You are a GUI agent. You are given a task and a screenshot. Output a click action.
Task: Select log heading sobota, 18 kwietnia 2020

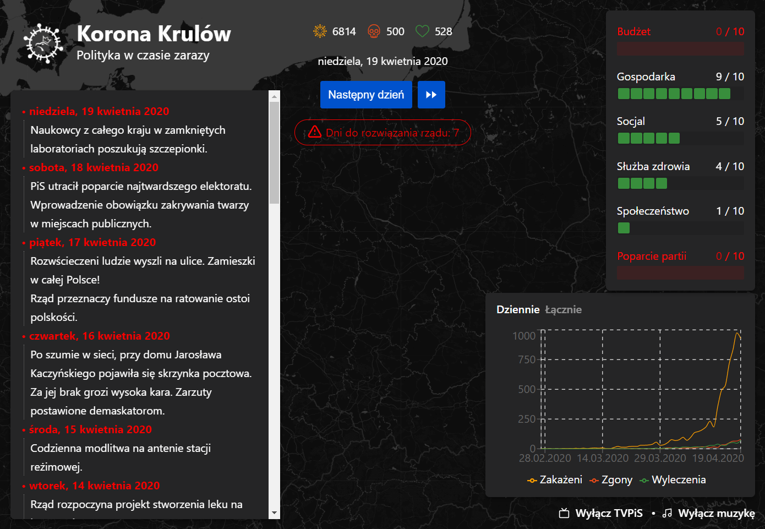[94, 167]
